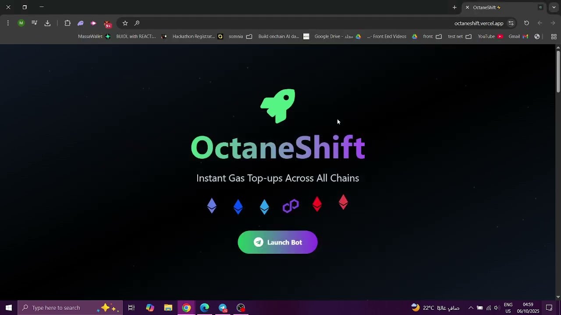This screenshot has height=315, width=561.
Task: Click the light blue diamond chain icon
Action: point(264,207)
